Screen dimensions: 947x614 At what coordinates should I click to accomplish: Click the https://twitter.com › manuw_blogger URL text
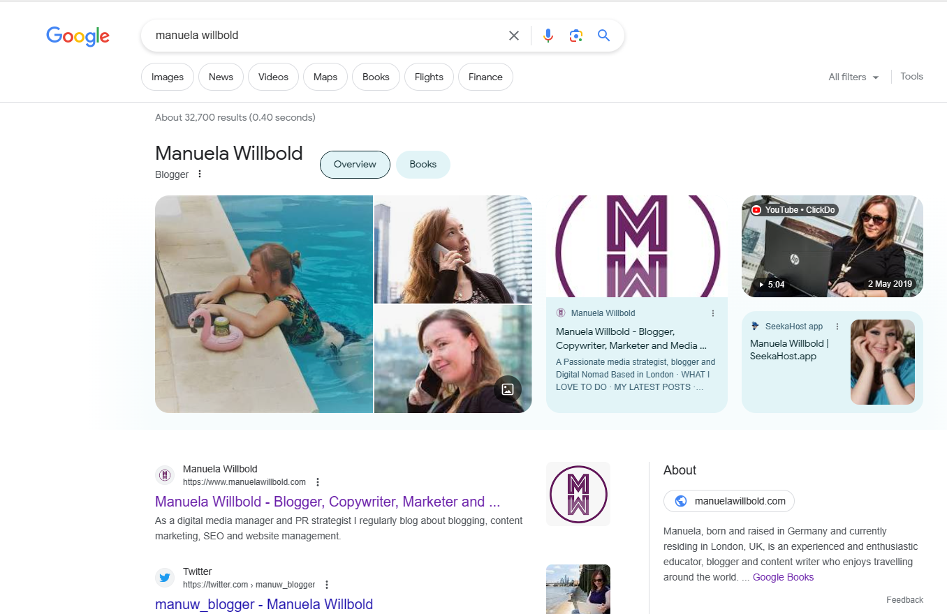[249, 585]
